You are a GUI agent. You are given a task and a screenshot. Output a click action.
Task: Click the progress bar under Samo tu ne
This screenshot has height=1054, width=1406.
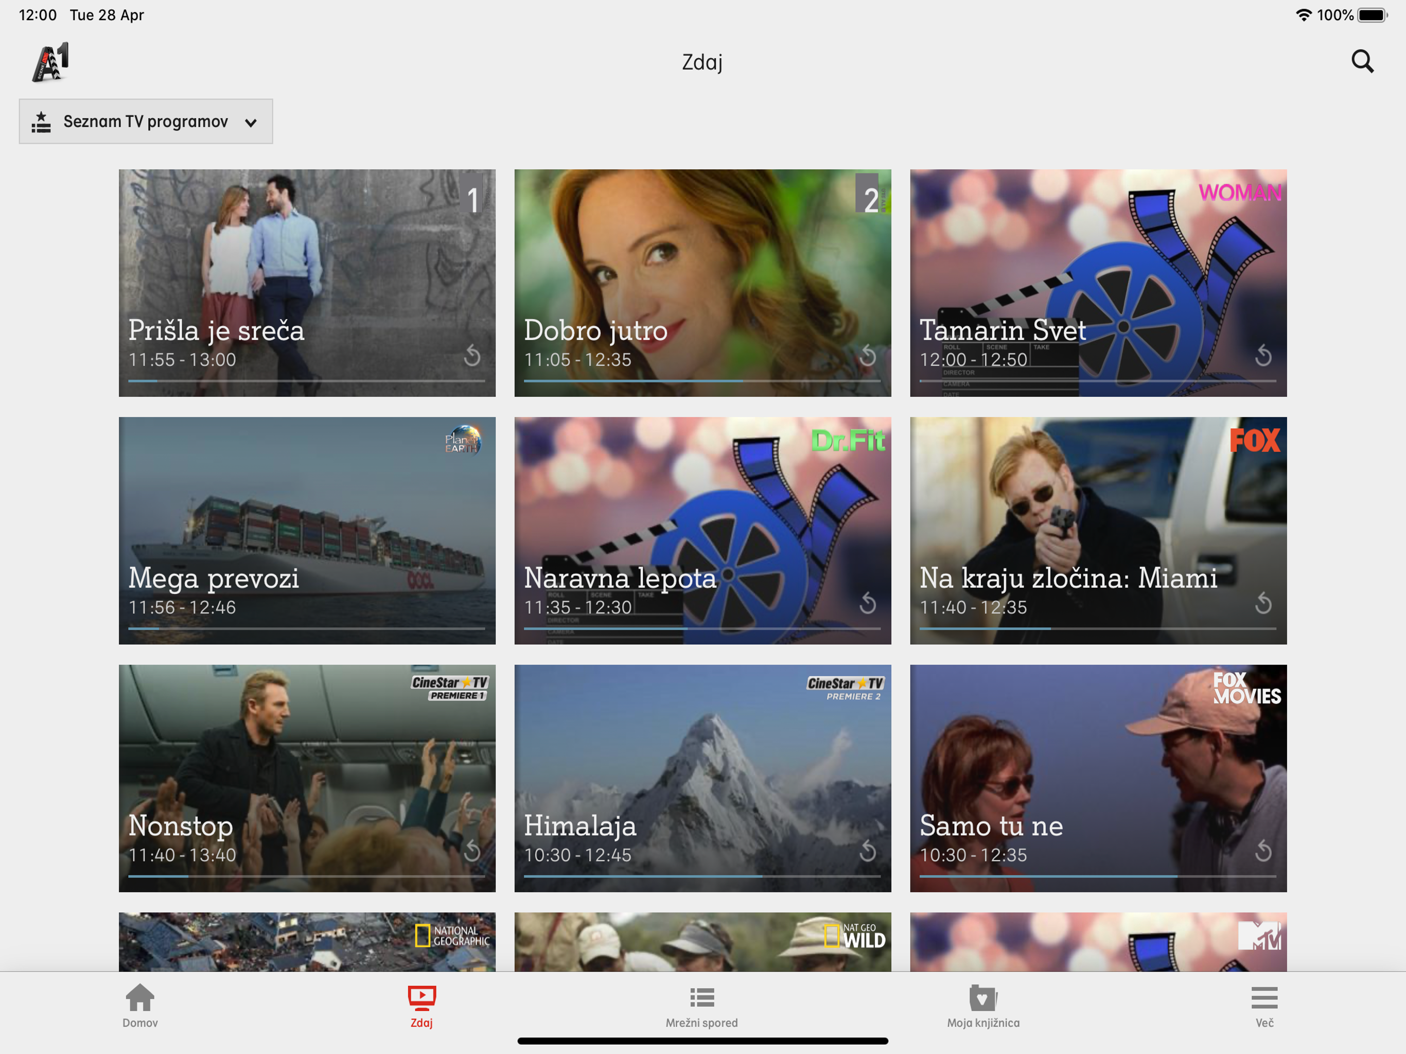coord(1098,876)
